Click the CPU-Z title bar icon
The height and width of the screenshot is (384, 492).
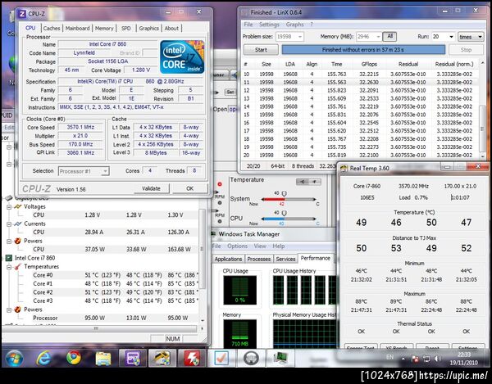[x=22, y=14]
